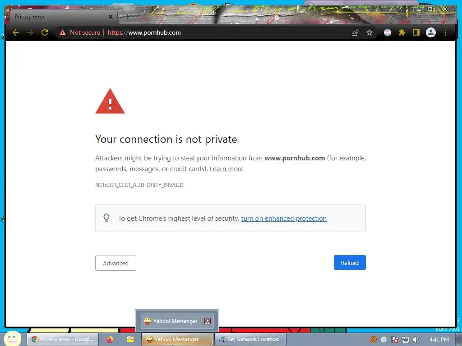Switch to Set Network Location taskbar item
The width and height of the screenshot is (462, 346).
tap(250, 339)
